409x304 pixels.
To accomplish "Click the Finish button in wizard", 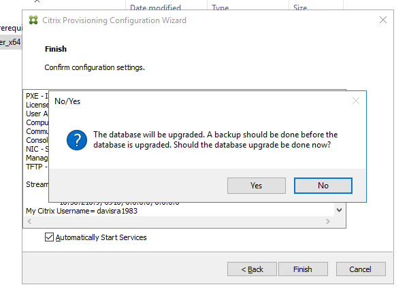I will click(303, 269).
